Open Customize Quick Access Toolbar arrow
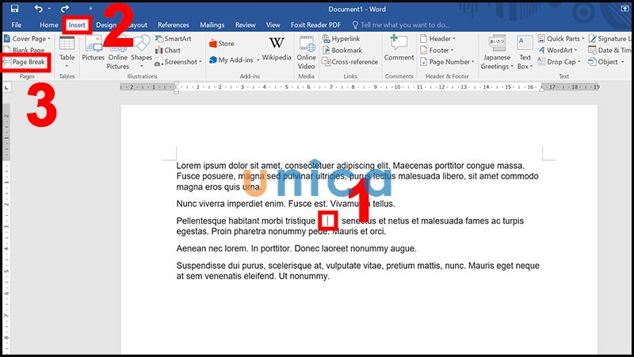Screen dimensions: 634x357 [90, 9]
